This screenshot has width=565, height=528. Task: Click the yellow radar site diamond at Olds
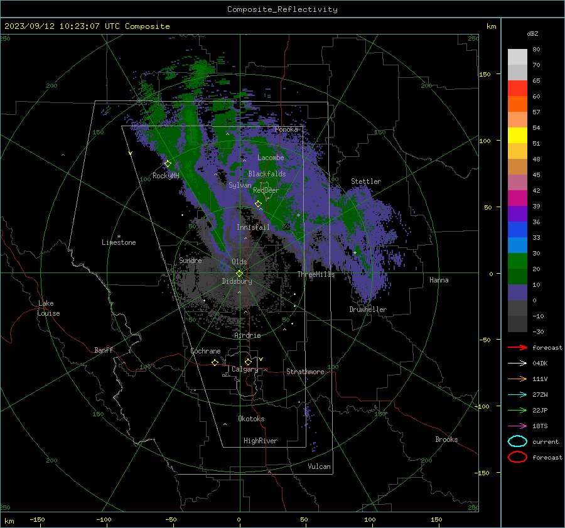[x=240, y=273]
